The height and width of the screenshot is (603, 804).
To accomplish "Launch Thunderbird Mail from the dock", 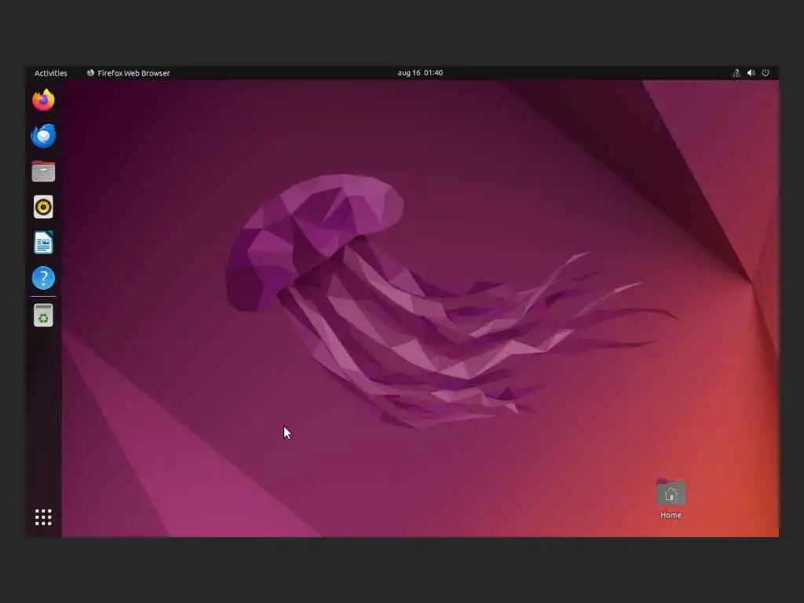I will point(44,136).
